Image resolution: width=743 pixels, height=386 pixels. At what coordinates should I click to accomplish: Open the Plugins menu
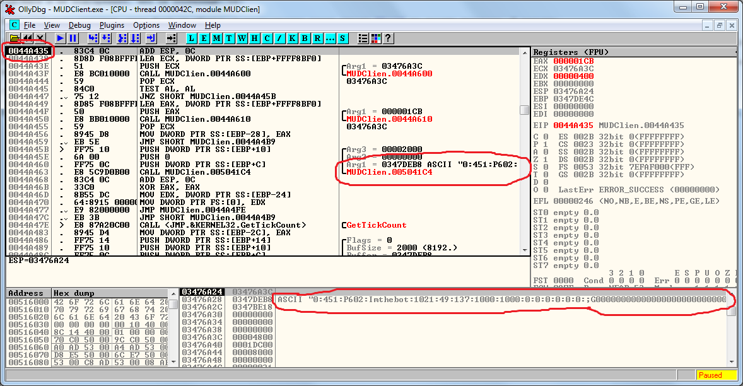click(112, 25)
